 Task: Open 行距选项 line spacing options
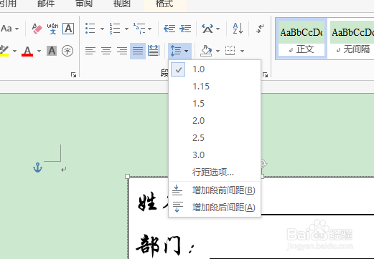(x=215, y=172)
